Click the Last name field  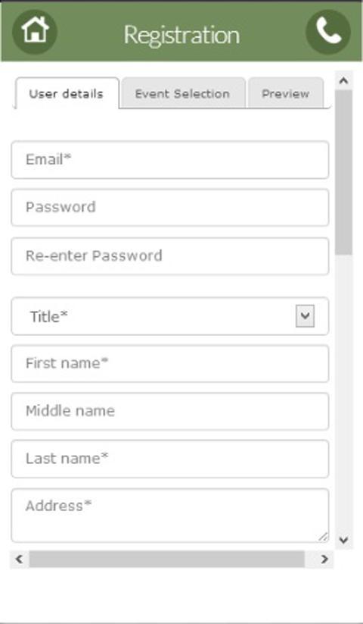point(170,459)
